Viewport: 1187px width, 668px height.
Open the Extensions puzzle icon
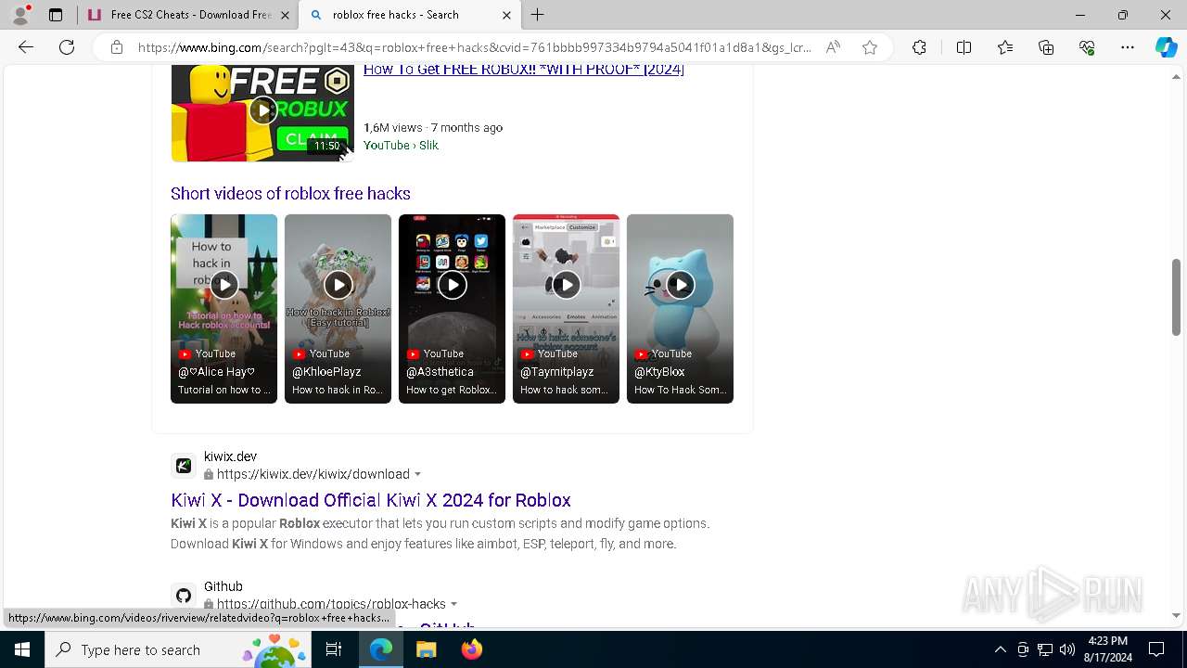click(919, 47)
